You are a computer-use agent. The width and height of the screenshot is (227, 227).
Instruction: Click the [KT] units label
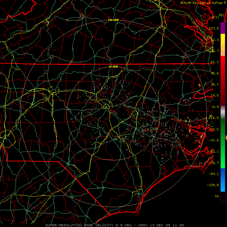pos(215,17)
